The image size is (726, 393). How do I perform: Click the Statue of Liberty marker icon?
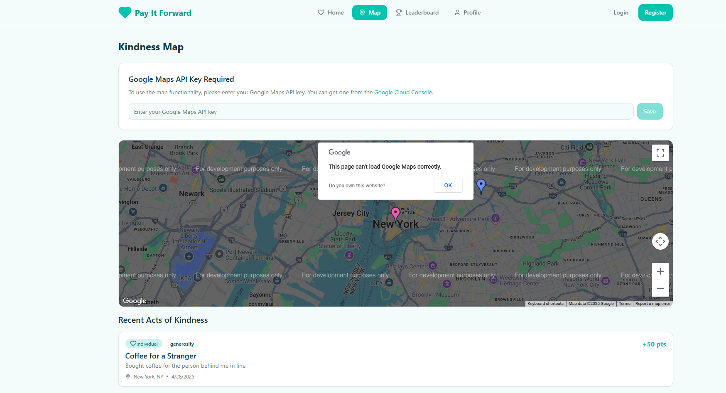coord(349,255)
